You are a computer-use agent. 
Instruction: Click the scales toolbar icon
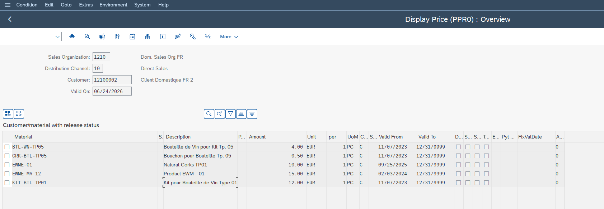point(117,37)
